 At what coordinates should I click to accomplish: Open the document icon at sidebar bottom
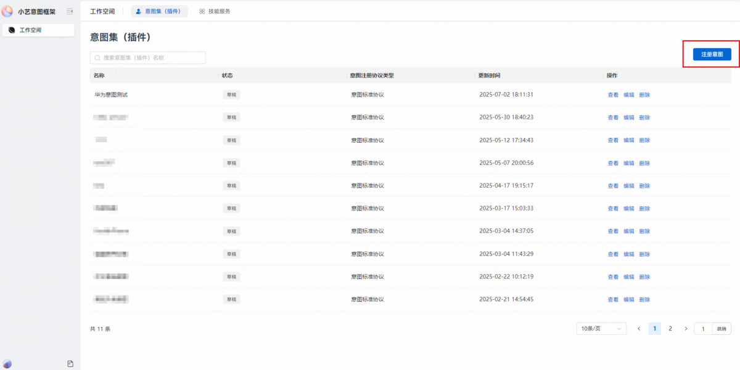point(70,364)
